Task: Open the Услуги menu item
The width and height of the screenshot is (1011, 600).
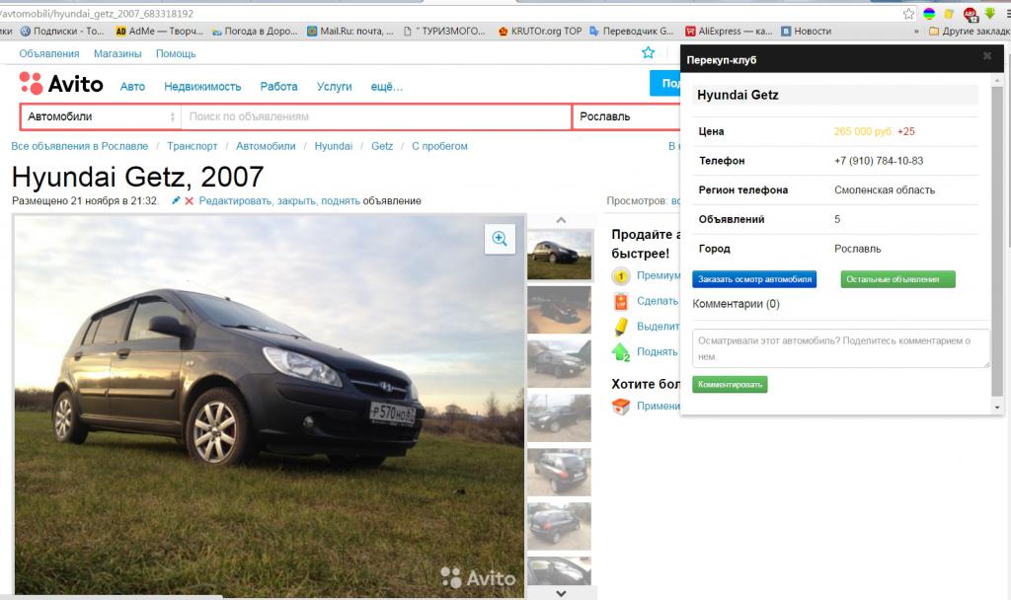Action: [x=334, y=87]
